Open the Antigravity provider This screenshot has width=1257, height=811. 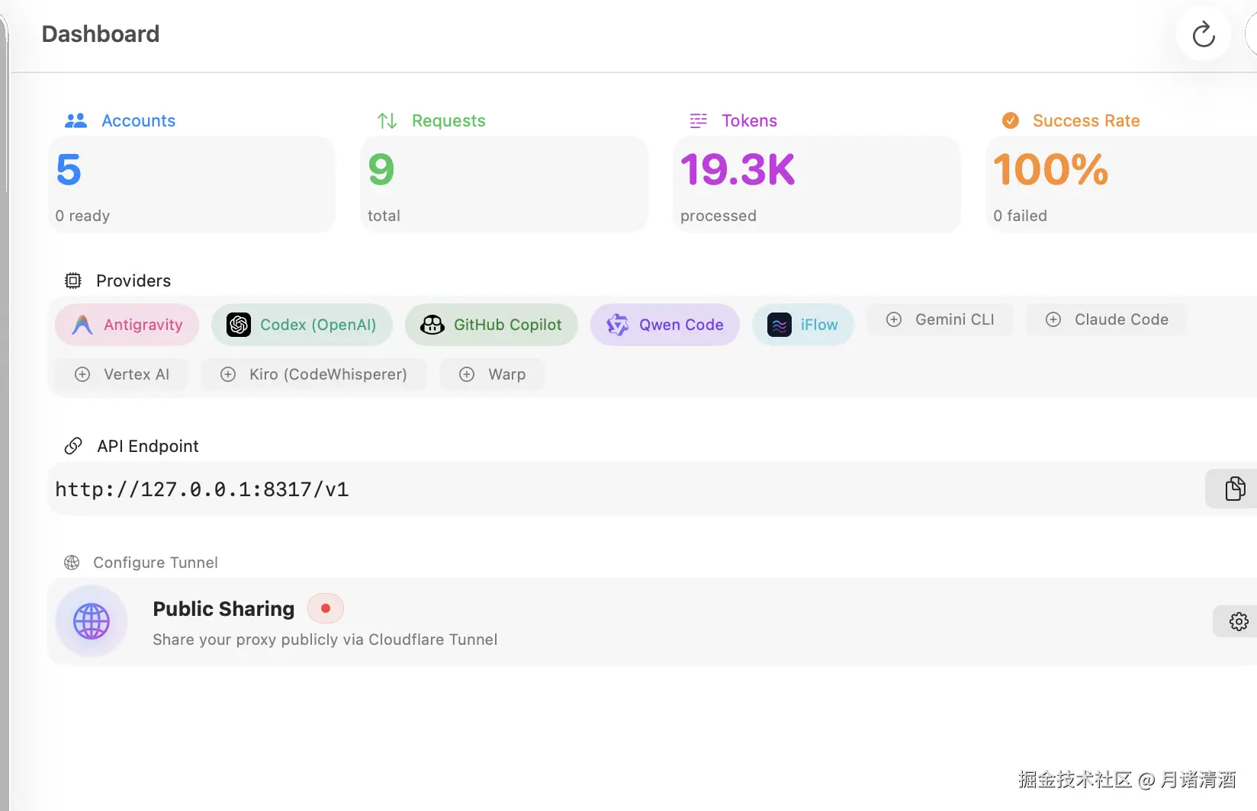[x=127, y=325]
